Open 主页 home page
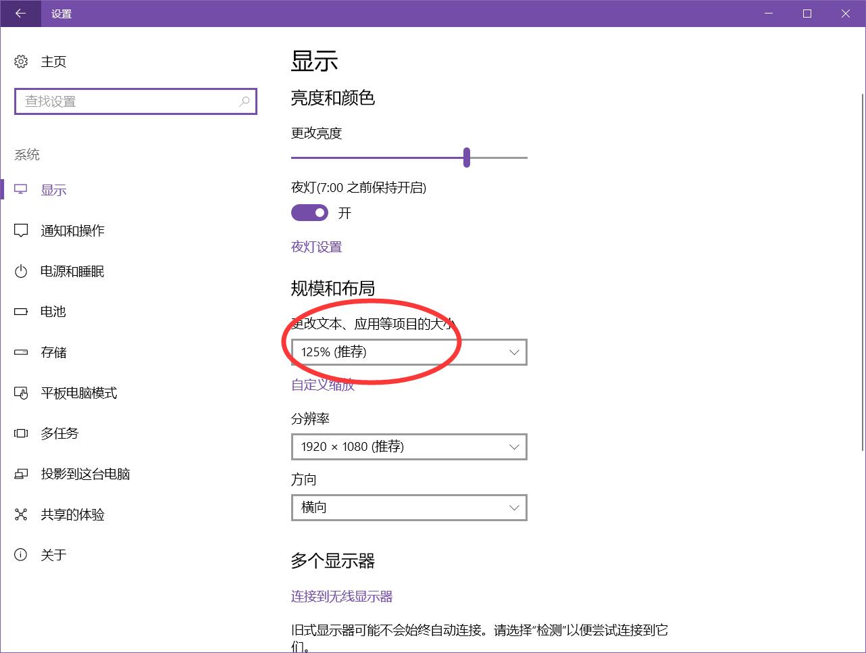The height and width of the screenshot is (653, 866). [x=53, y=62]
